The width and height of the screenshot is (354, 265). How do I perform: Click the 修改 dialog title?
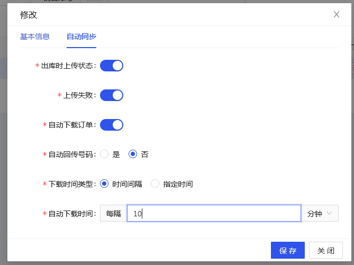[29, 15]
